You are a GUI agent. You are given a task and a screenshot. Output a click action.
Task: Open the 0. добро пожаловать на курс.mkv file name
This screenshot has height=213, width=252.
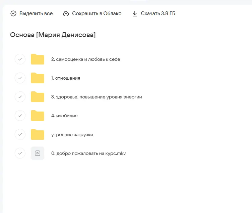(88, 154)
